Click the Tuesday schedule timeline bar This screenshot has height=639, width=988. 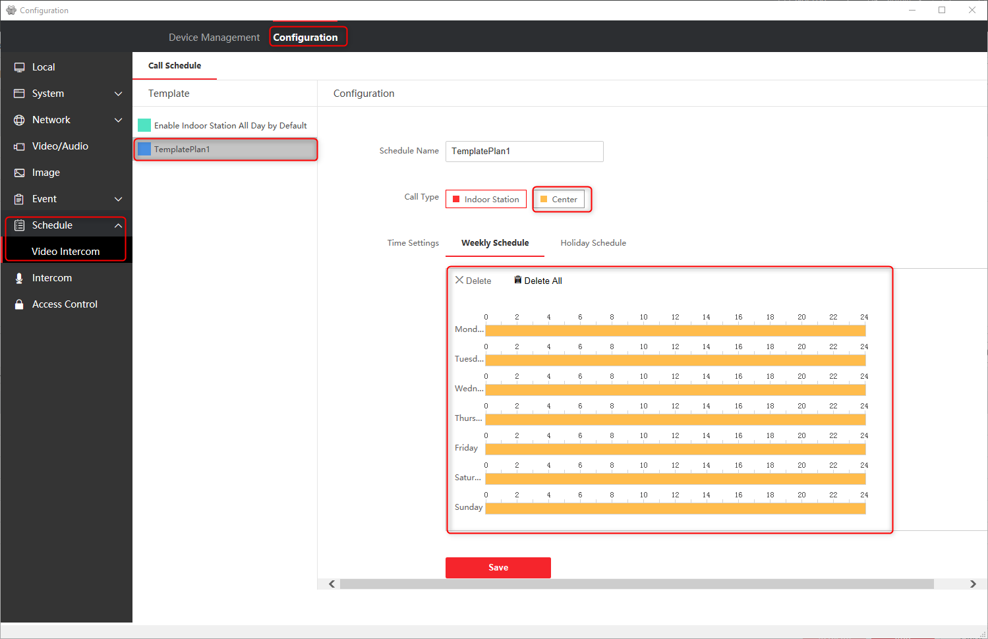point(676,360)
